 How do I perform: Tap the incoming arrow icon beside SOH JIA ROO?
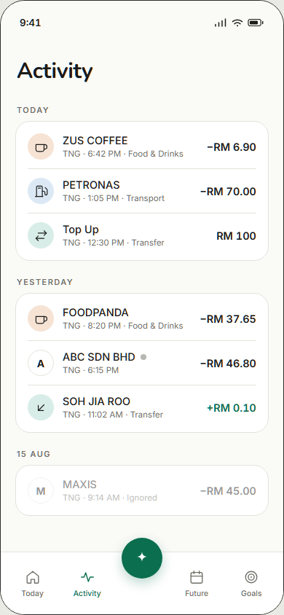tap(41, 407)
